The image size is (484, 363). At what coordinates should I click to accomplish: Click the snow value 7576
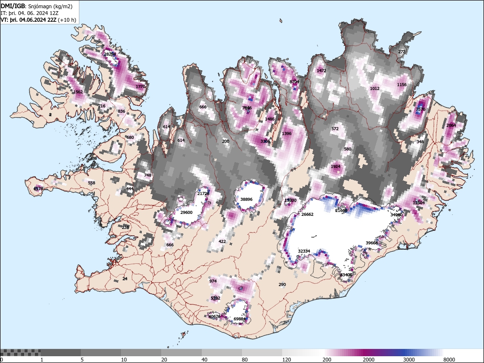click(x=421, y=109)
